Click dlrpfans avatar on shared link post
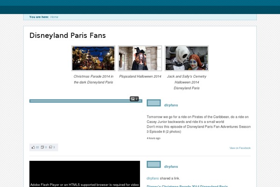This screenshot has height=187, width=280. point(154,164)
